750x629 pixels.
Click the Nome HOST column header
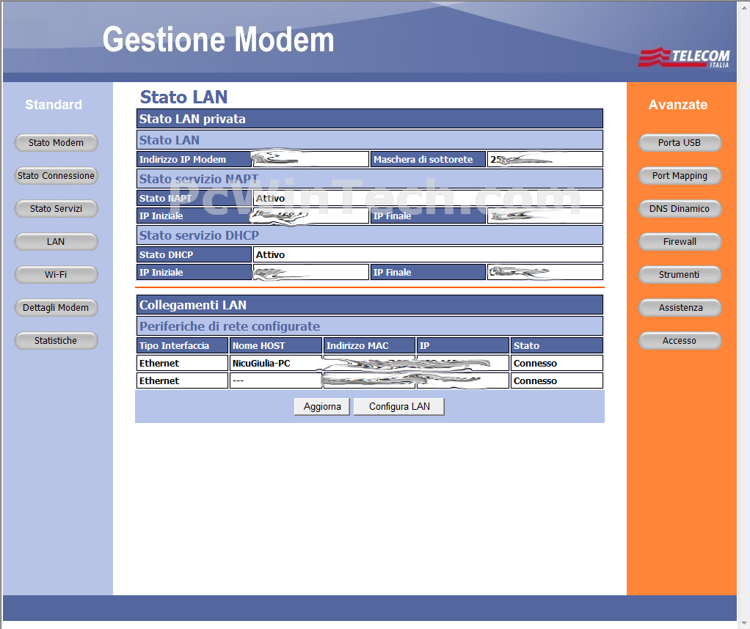276,345
